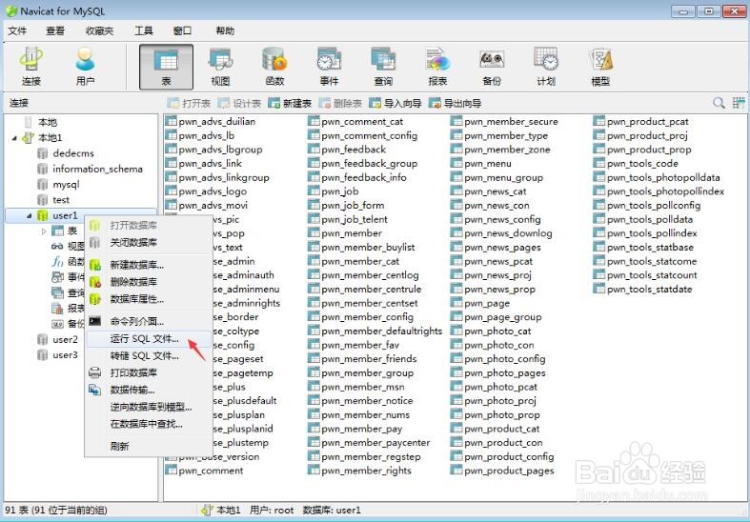Click the 本地 connection icon
750x522 pixels.
point(29,122)
